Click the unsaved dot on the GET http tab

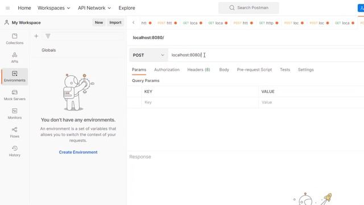[x=277, y=23]
